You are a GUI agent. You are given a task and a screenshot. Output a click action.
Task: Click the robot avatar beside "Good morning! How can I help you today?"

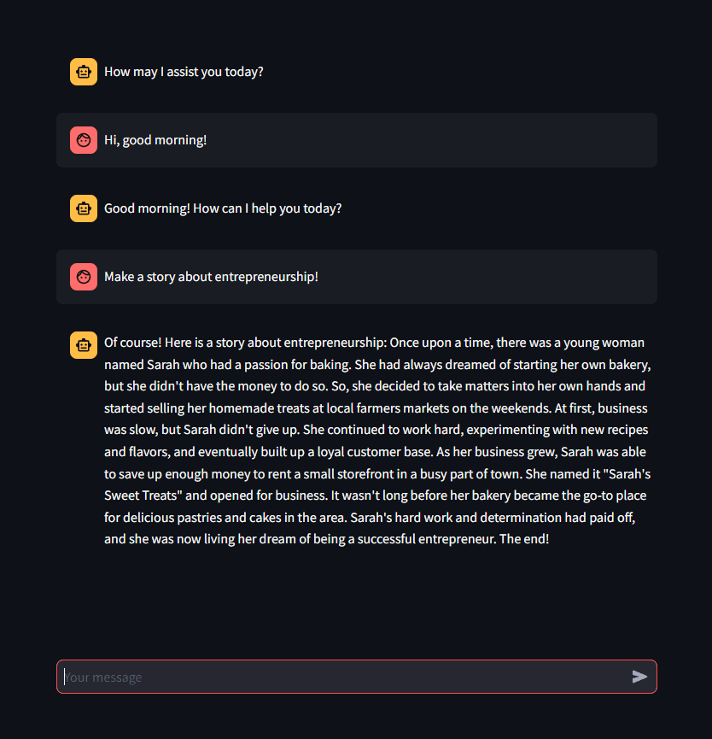(x=83, y=208)
